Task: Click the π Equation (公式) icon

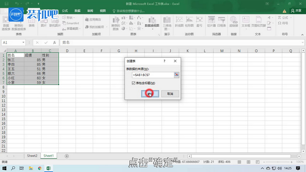Action: pyautogui.click(x=279, y=18)
